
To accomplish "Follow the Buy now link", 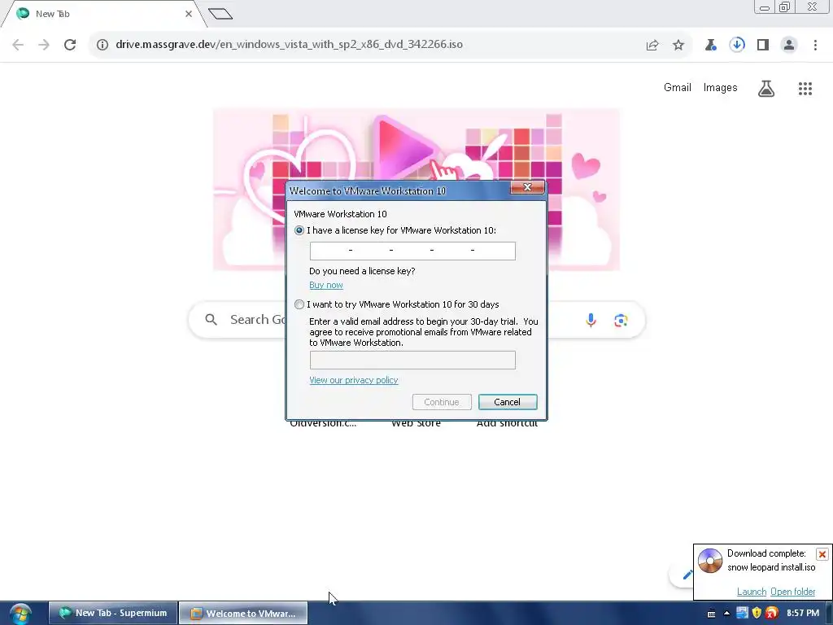I will (x=325, y=286).
